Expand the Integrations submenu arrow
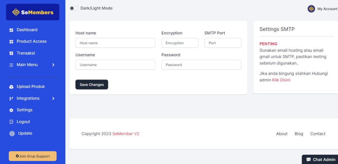This screenshot has width=338, height=164. (53, 98)
